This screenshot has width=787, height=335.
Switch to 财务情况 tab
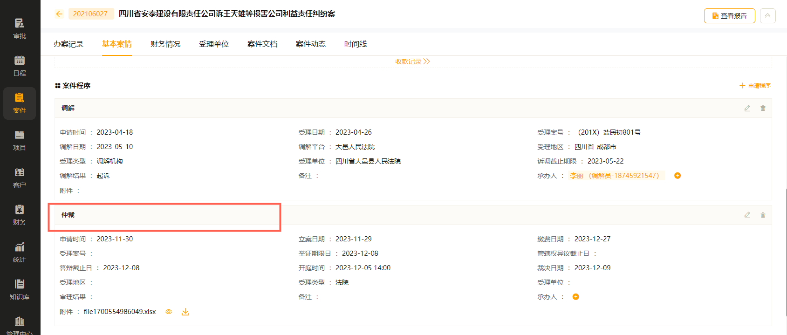(x=165, y=44)
